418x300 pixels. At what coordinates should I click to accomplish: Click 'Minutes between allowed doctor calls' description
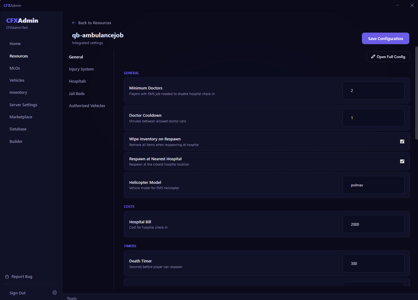coord(158,121)
